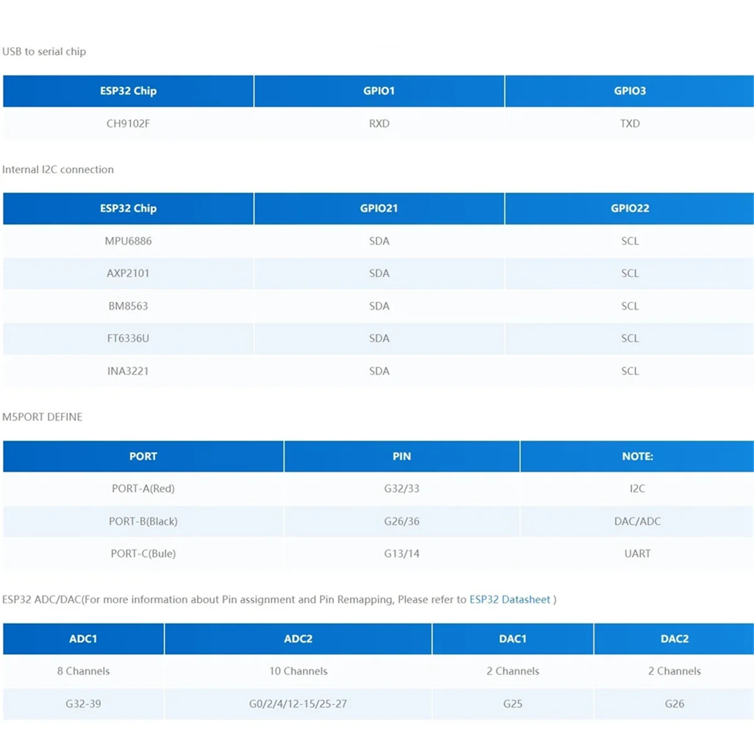Click the G0/2/4/12-15/25-27 cell
This screenshot has width=754, height=754.
pos(298,704)
